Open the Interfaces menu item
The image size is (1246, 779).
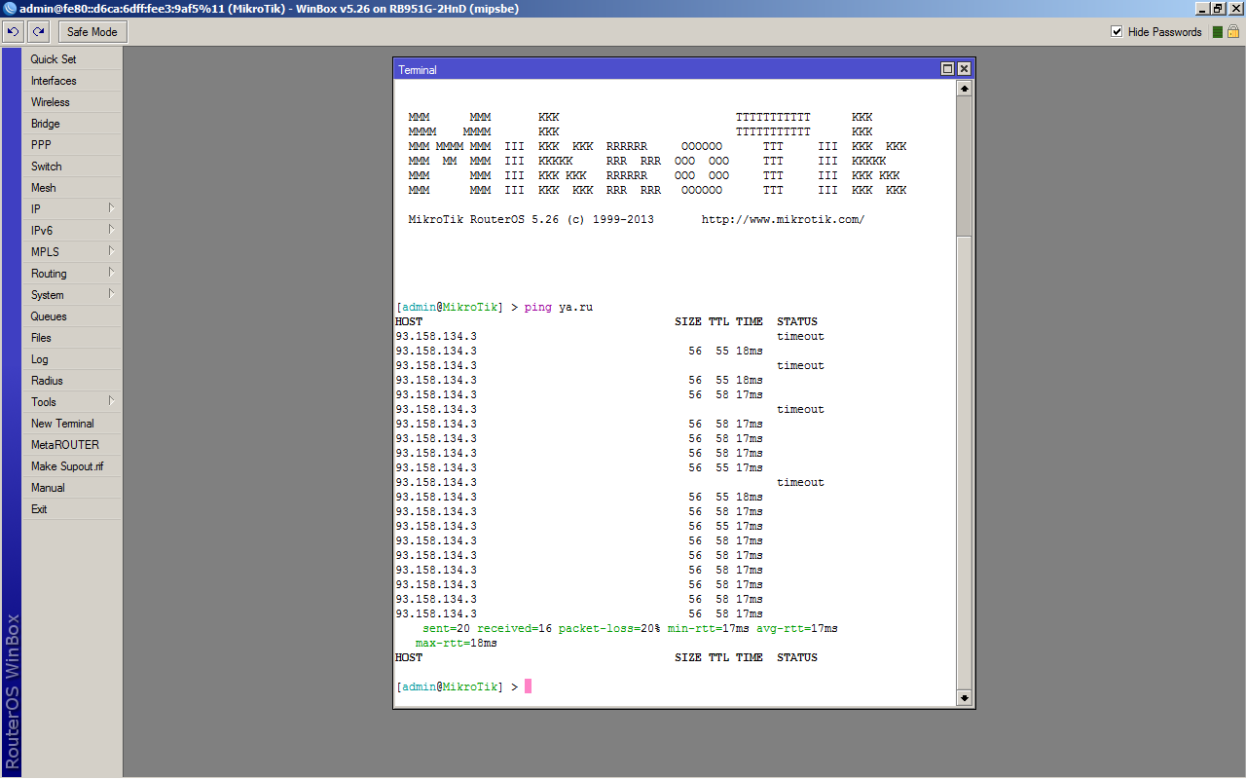[73, 81]
